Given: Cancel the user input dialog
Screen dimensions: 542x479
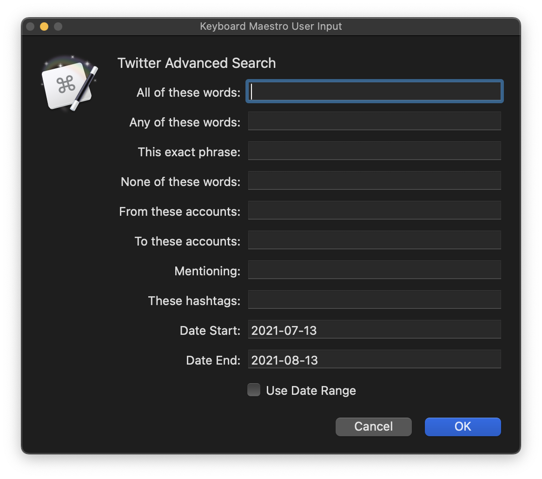Looking at the screenshot, I should pyautogui.click(x=373, y=427).
